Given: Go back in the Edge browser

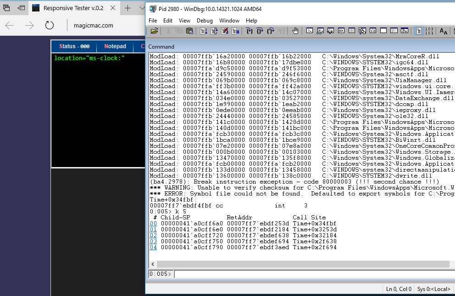Looking at the screenshot, I should point(10,26).
